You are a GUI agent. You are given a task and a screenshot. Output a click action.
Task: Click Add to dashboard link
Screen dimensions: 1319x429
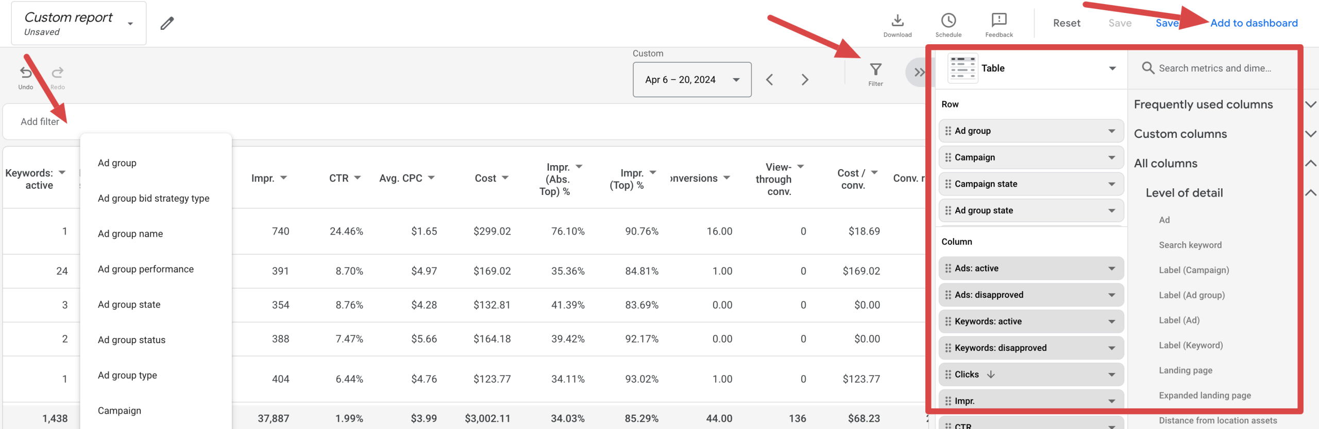click(x=1254, y=23)
